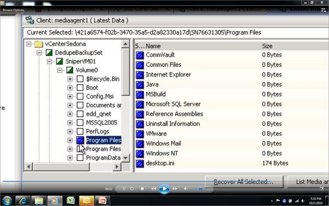Image resolution: width=329 pixels, height=206 pixels.
Task: Expand the ProgramData node
Action: 70,158
